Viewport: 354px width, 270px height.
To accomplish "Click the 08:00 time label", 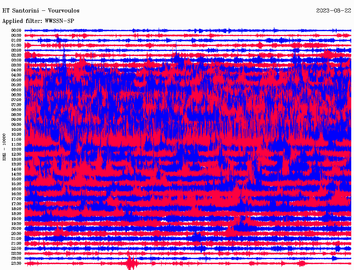I will pos(16,110).
